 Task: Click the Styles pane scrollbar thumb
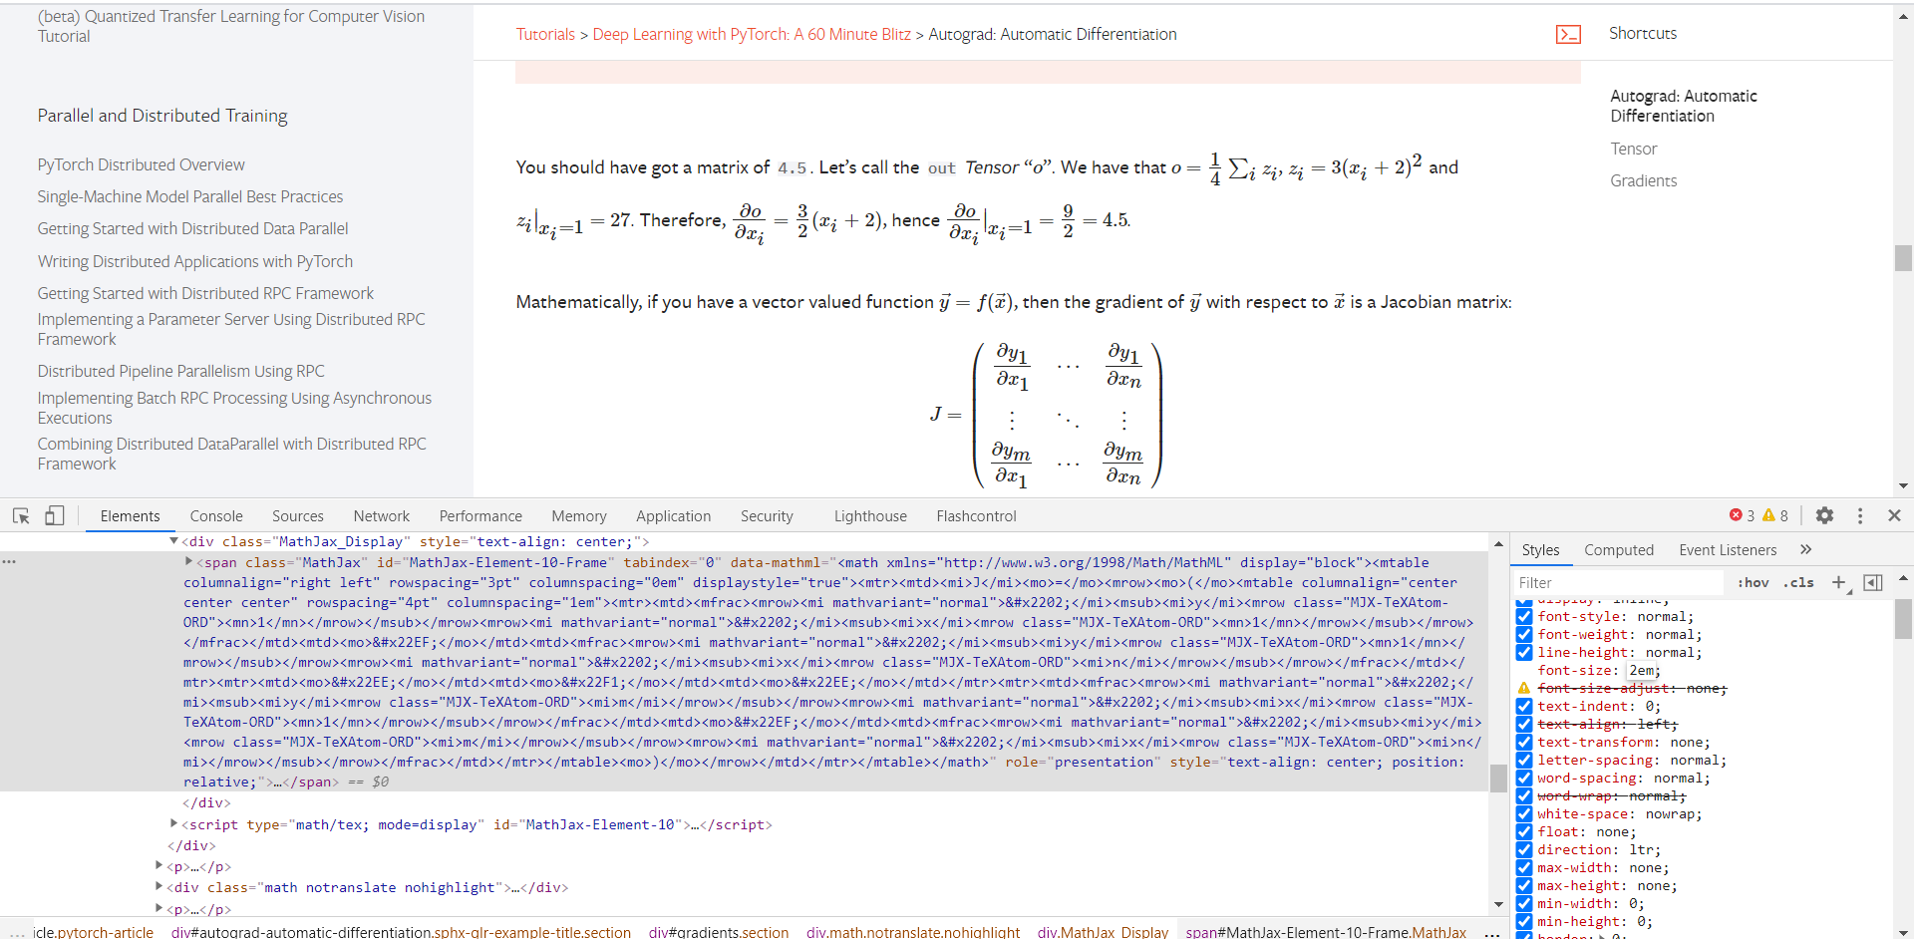click(x=1903, y=619)
